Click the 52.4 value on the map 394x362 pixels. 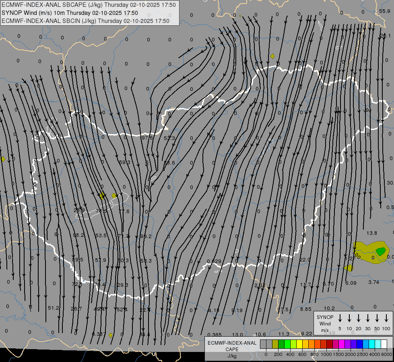click(x=122, y=309)
